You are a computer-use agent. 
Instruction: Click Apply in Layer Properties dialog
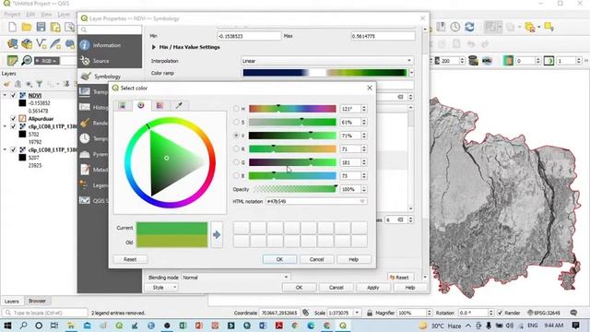coord(372,288)
